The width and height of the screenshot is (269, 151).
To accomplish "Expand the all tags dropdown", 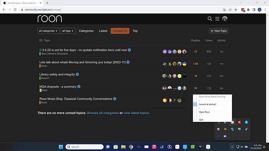I will point(68,31).
